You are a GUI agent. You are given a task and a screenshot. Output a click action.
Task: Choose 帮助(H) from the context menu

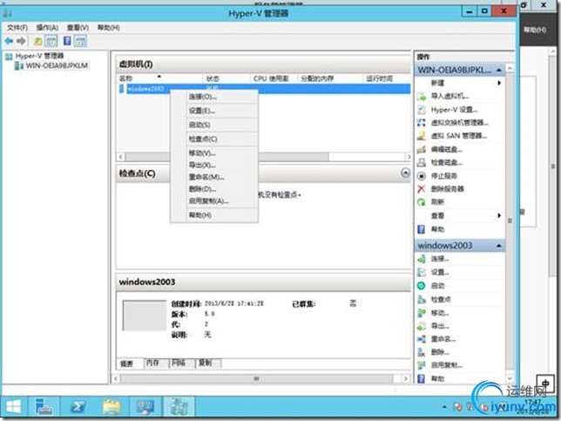pyautogui.click(x=213, y=215)
